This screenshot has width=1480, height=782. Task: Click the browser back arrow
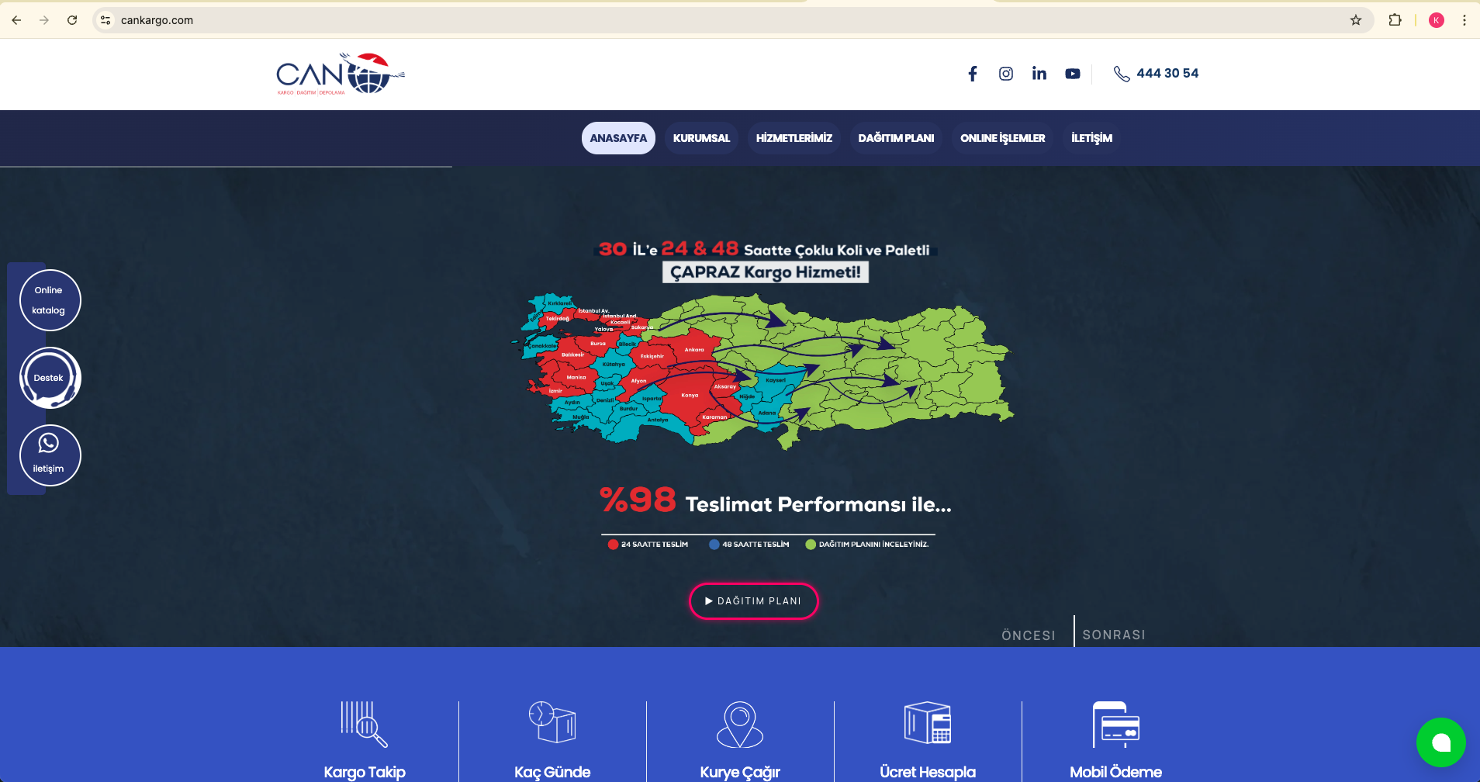[16, 20]
